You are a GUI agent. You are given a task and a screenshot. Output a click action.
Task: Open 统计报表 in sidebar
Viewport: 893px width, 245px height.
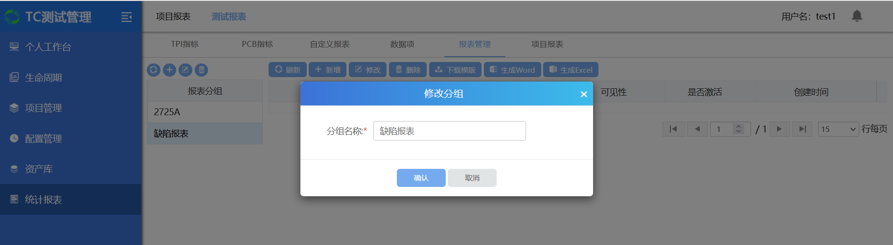(x=70, y=200)
